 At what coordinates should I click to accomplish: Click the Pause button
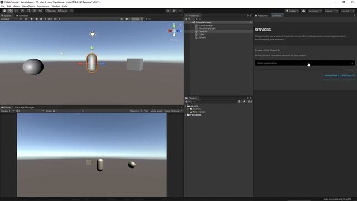pyautogui.click(x=175, y=11)
